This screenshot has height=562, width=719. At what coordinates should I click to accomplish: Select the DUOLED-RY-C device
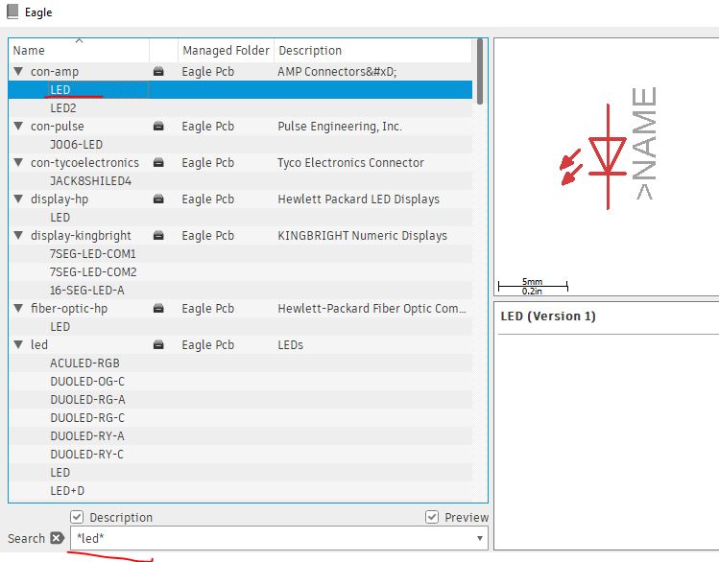(87, 454)
